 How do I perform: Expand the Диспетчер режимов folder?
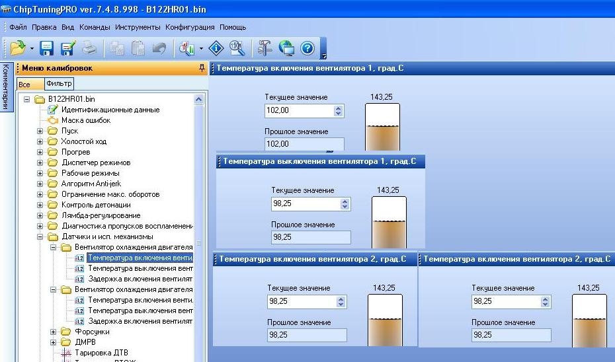pos(40,163)
